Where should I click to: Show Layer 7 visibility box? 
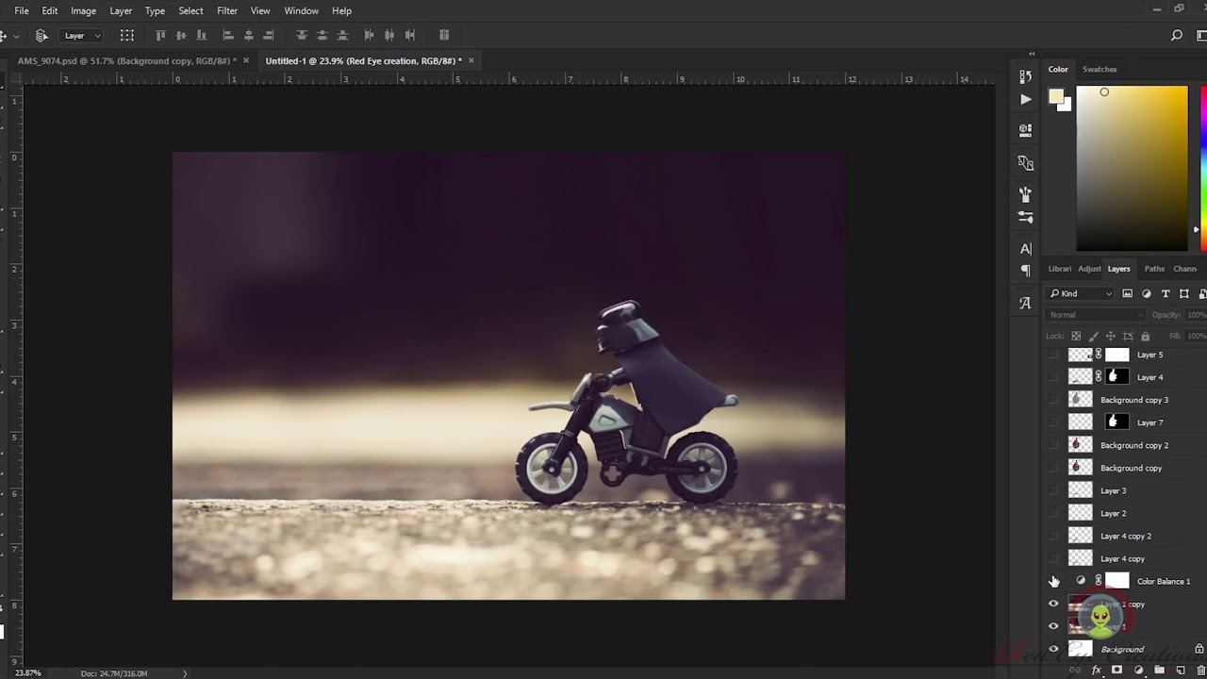(x=1054, y=422)
